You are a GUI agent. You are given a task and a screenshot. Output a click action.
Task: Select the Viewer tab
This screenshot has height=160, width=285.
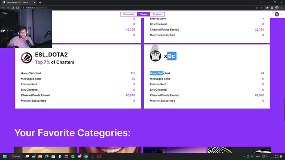pyautogui.click(x=143, y=14)
